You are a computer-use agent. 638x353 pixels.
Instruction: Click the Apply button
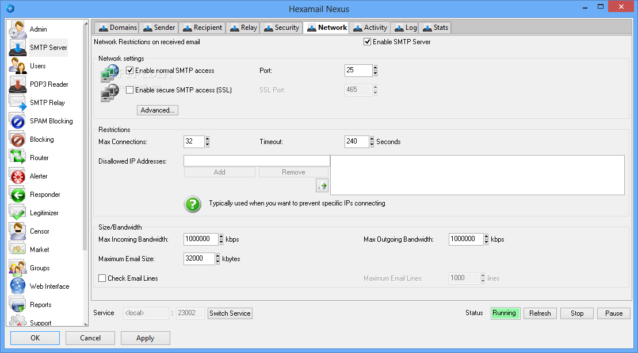[x=145, y=338]
